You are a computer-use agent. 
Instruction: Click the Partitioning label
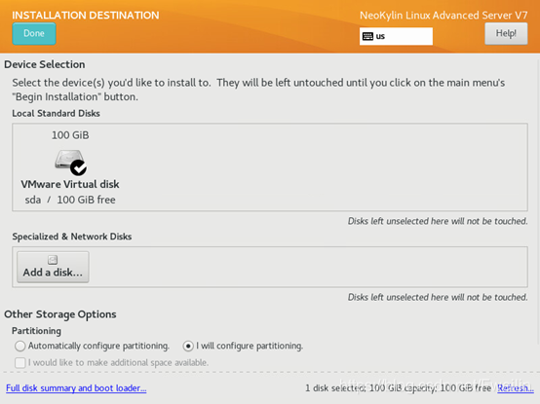[x=36, y=331]
